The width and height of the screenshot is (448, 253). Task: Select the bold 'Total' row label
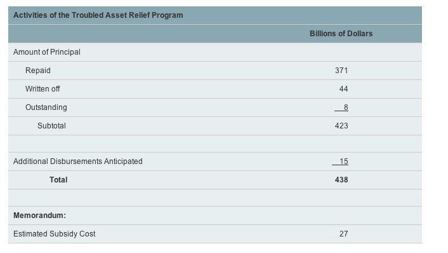tap(58, 180)
